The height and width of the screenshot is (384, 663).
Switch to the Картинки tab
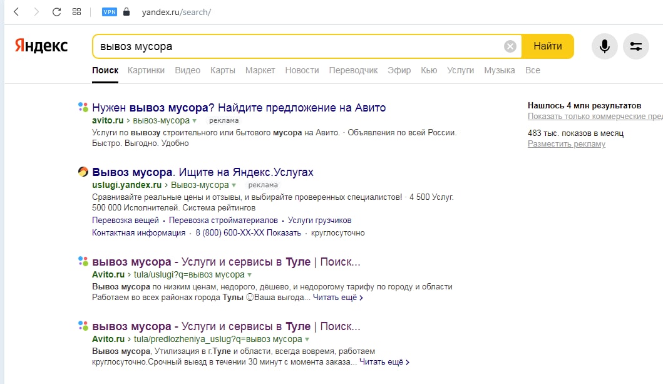(x=146, y=70)
